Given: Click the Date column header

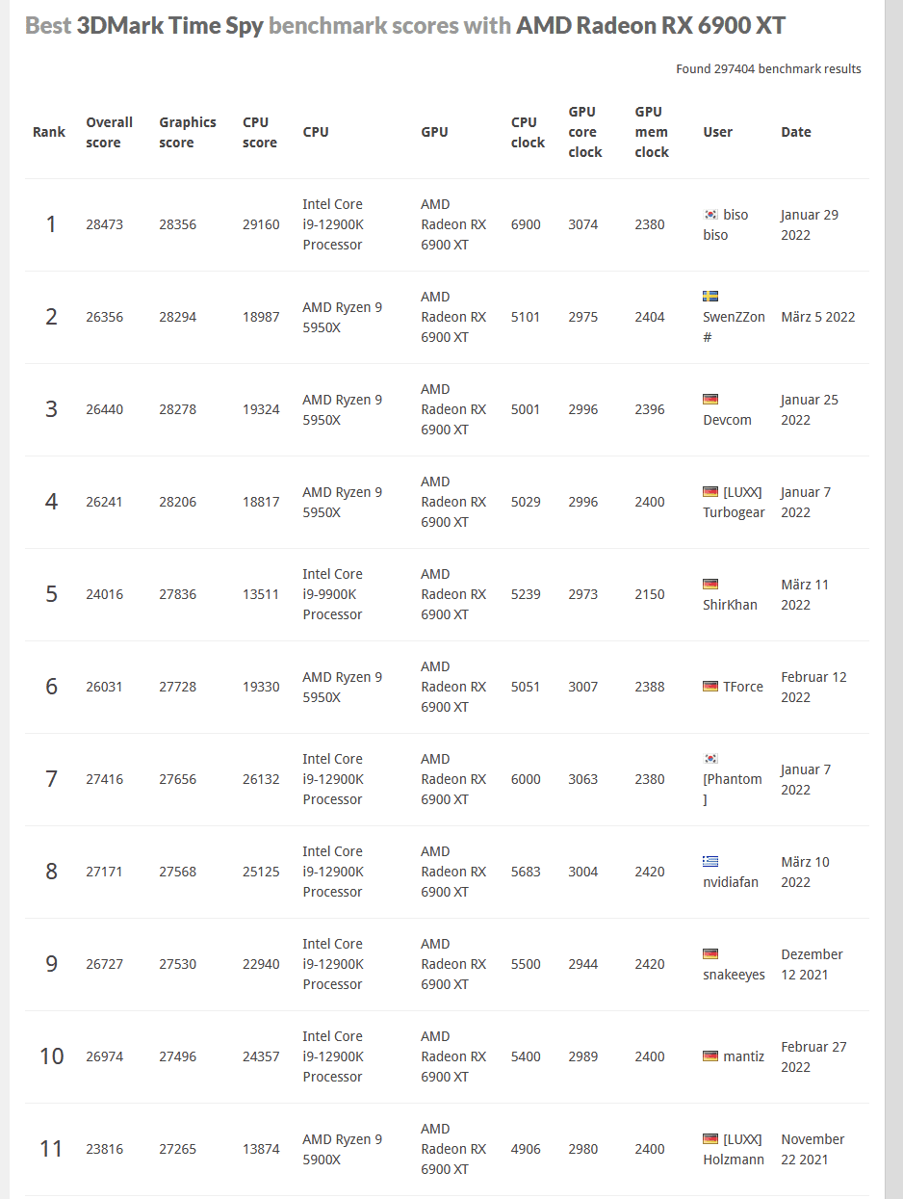Looking at the screenshot, I should (796, 132).
